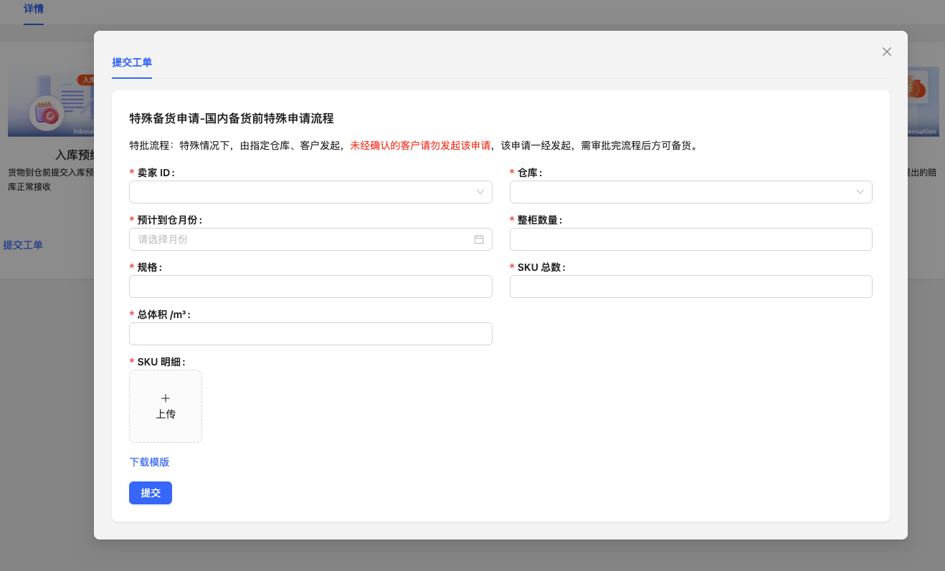The height and width of the screenshot is (571, 945).
Task: Click into the 规格 text box
Action: coord(310,287)
